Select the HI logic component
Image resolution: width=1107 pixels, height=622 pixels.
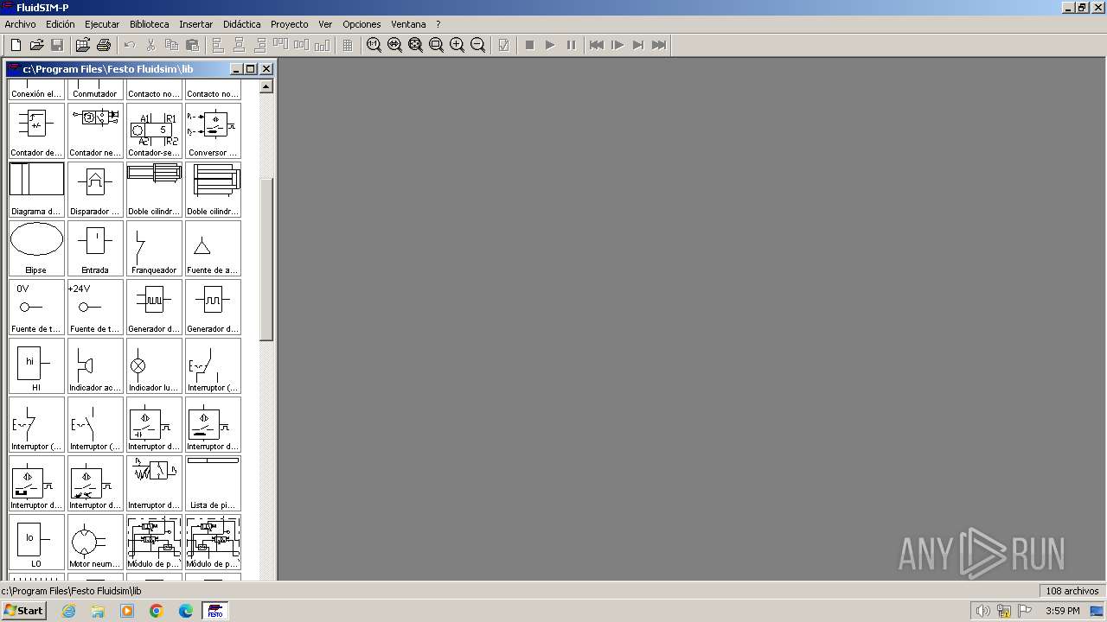[x=36, y=365]
